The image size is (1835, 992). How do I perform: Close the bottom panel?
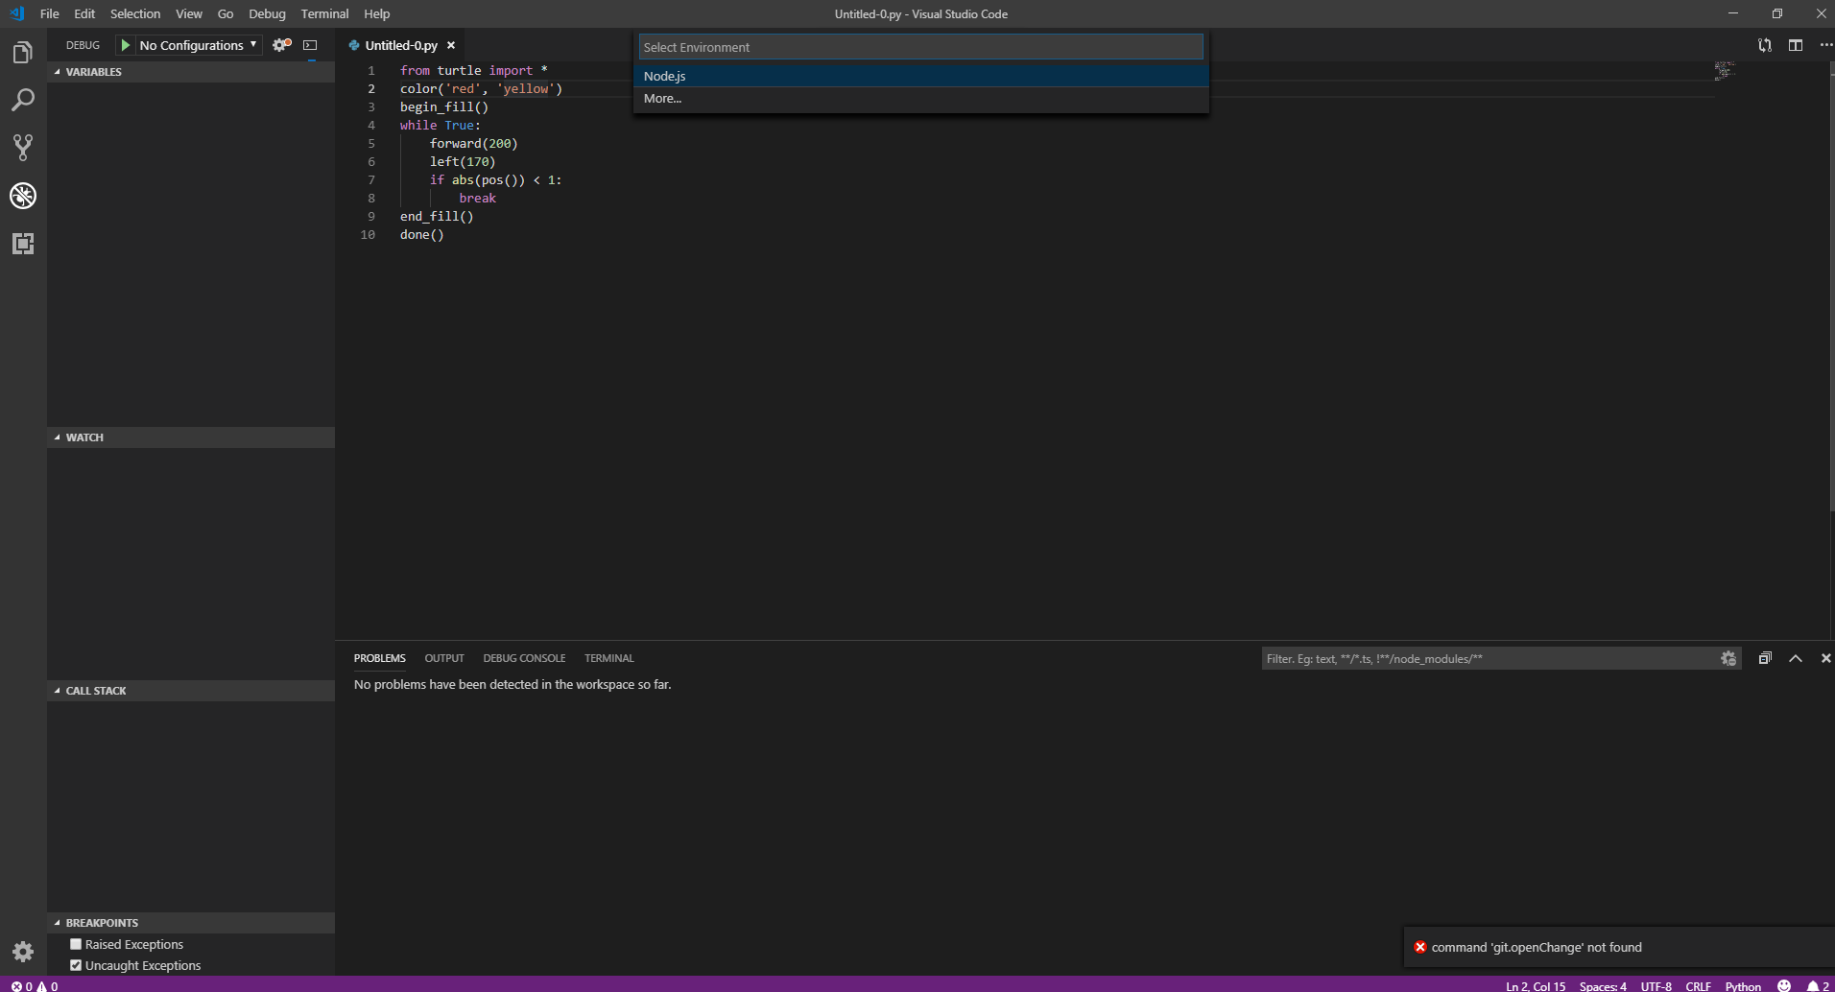[1825, 658]
